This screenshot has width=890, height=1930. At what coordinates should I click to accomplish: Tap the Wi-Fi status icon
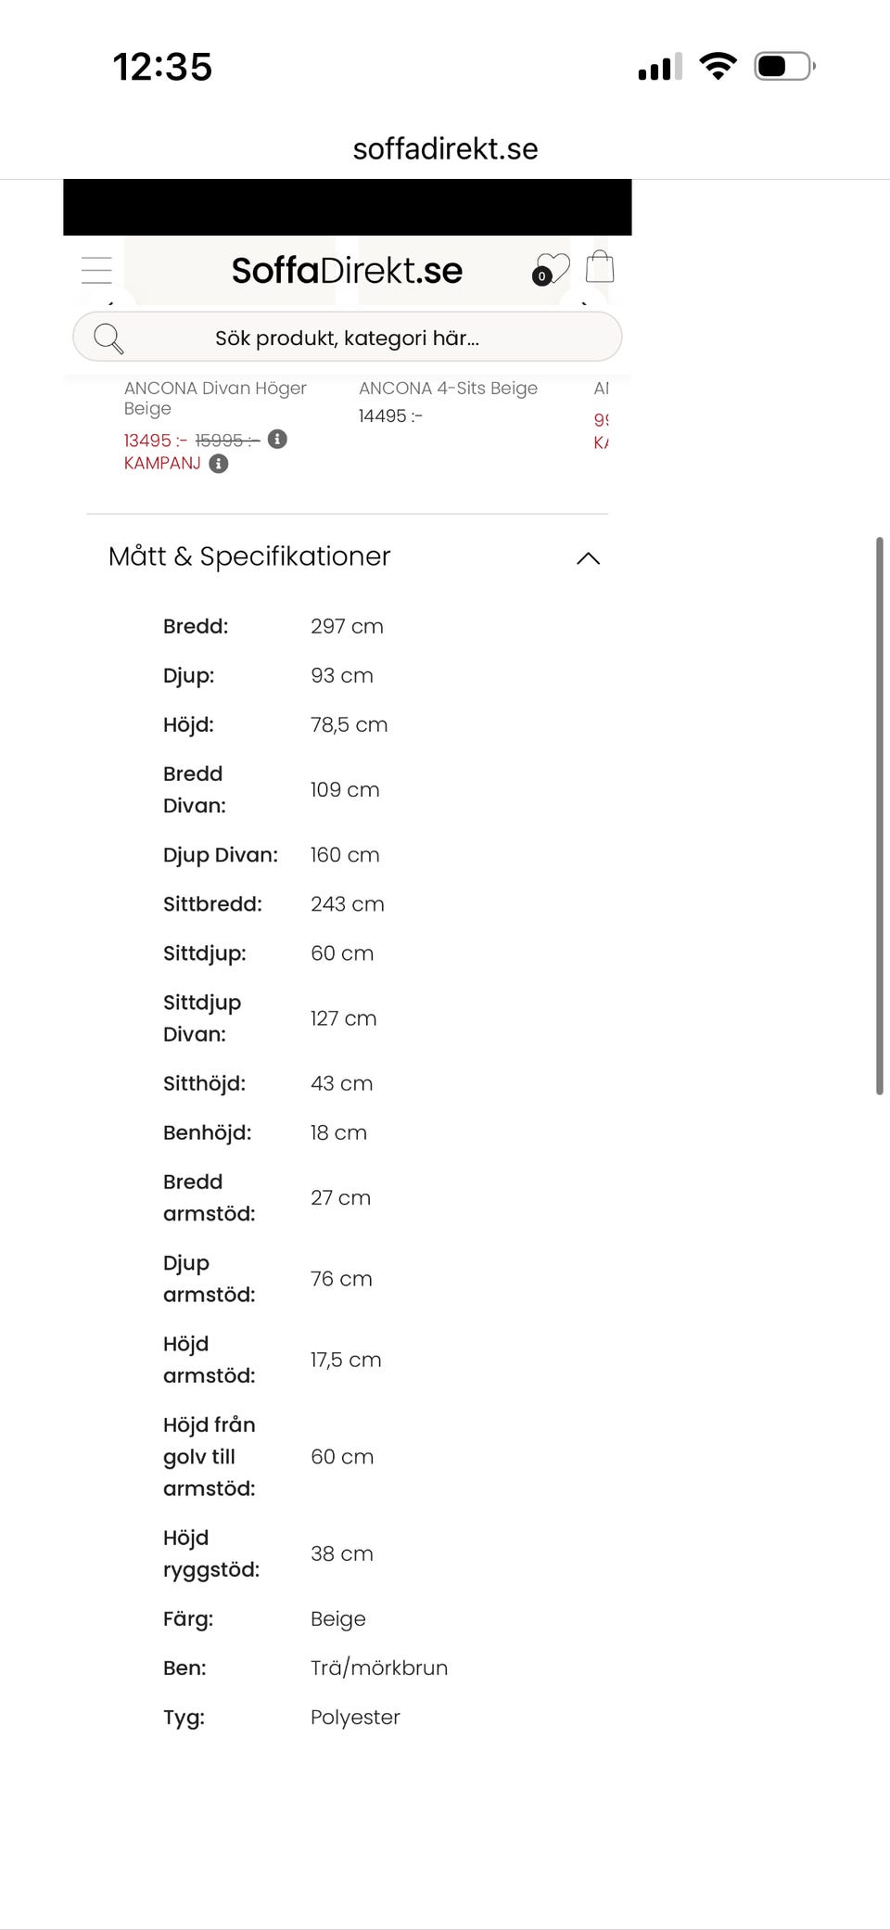[x=718, y=67]
